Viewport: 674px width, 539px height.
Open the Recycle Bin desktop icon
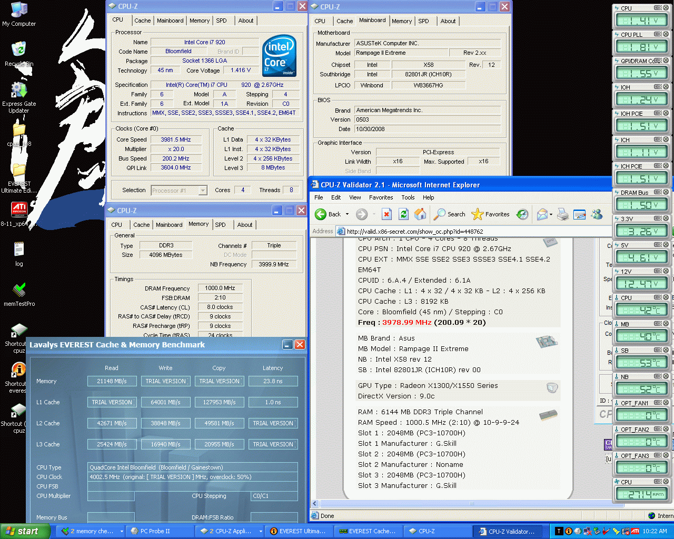click(x=19, y=53)
